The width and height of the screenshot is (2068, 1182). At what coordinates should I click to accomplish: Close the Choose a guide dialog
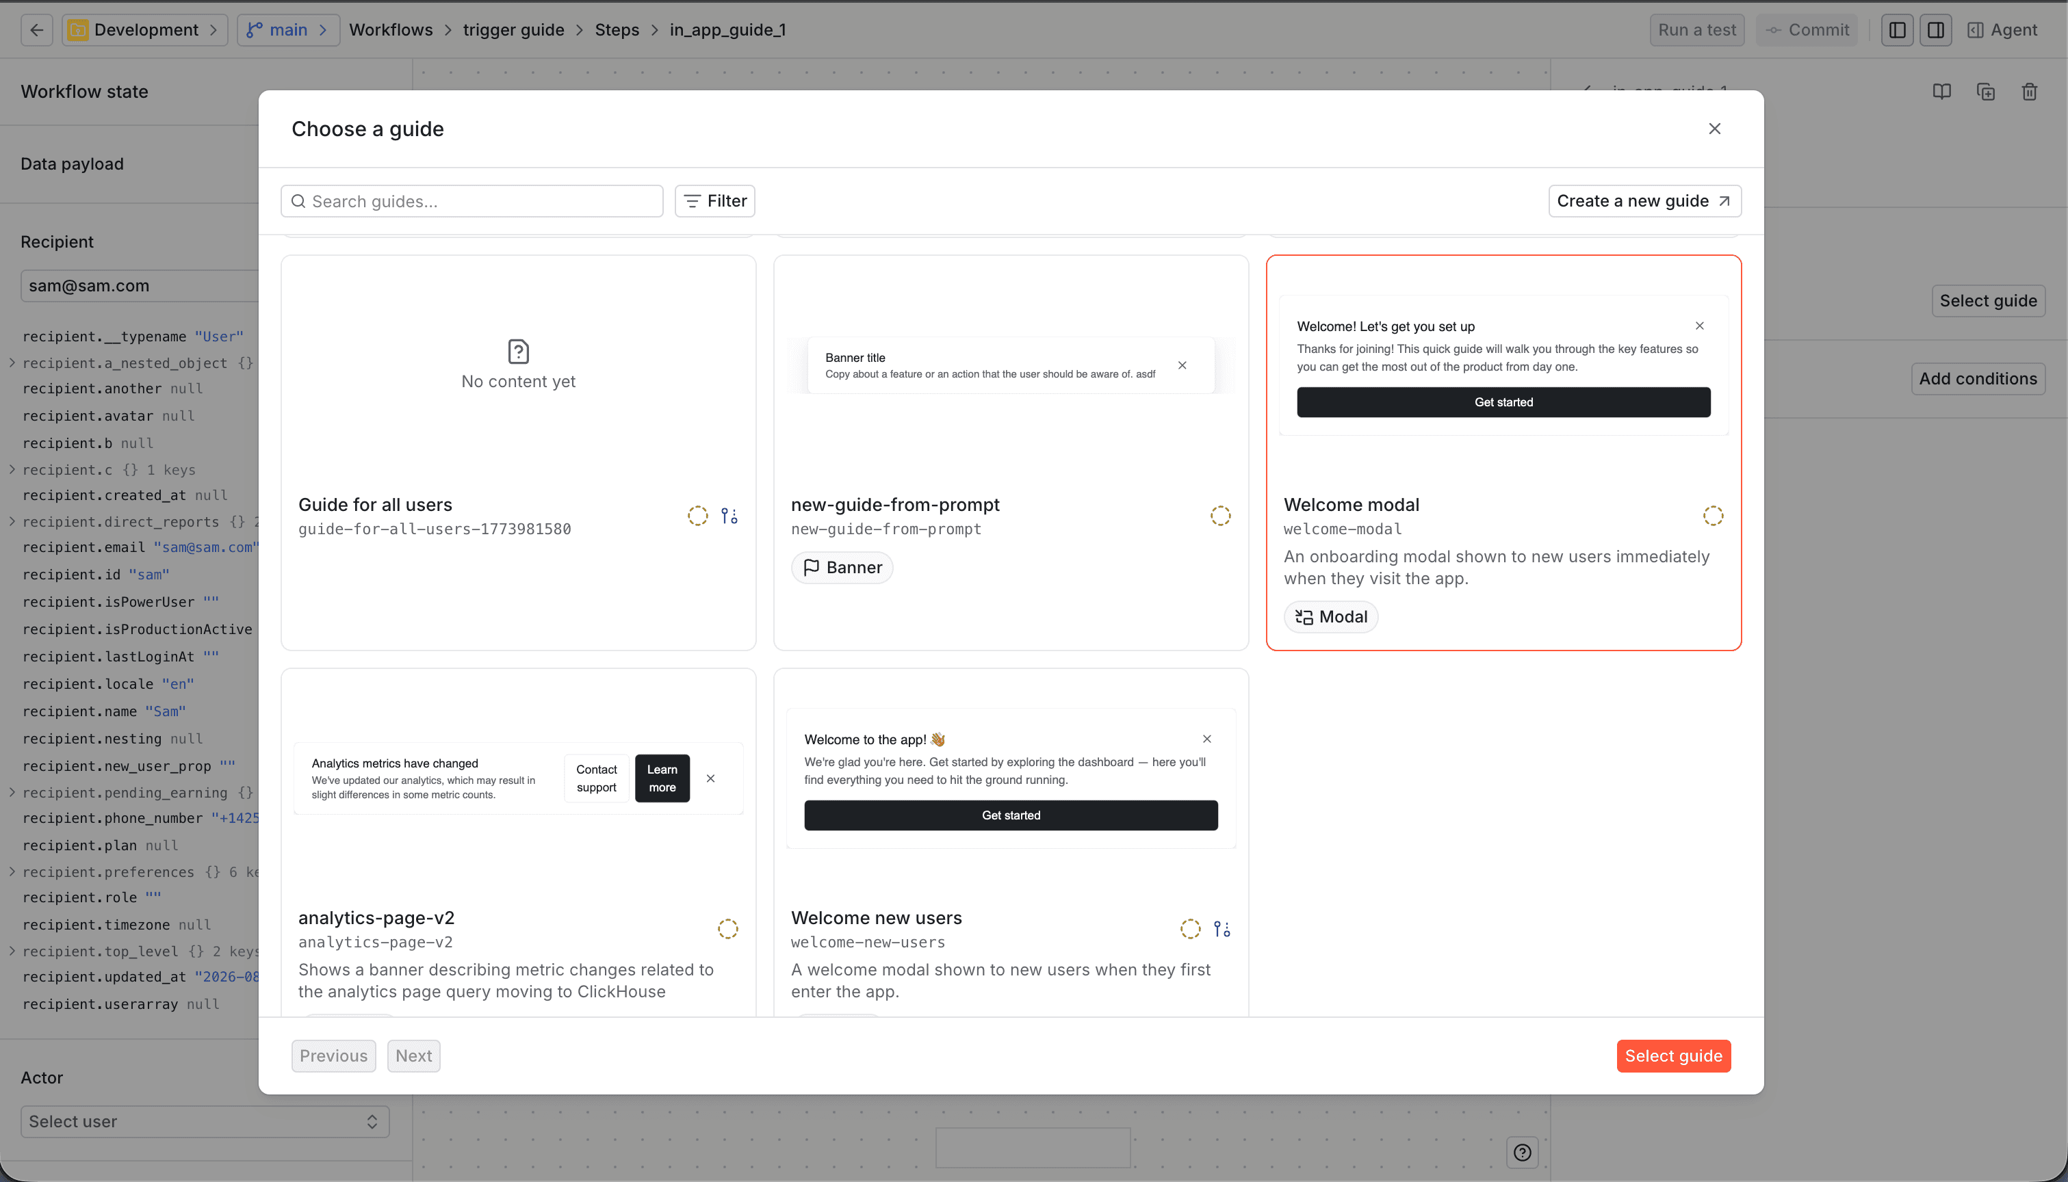point(1714,129)
